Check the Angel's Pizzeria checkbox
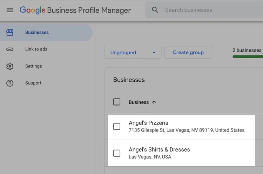 (117, 126)
